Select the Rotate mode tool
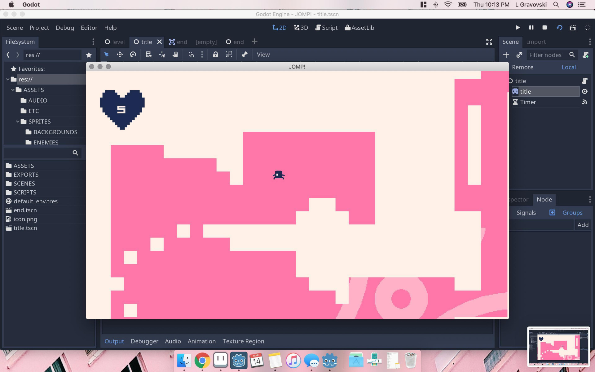 133,55
